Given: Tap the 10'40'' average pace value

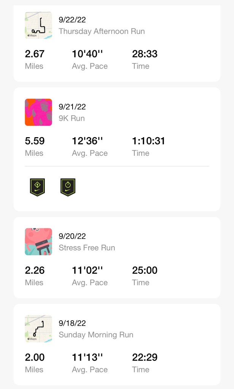Looking at the screenshot, I should tap(87, 54).
